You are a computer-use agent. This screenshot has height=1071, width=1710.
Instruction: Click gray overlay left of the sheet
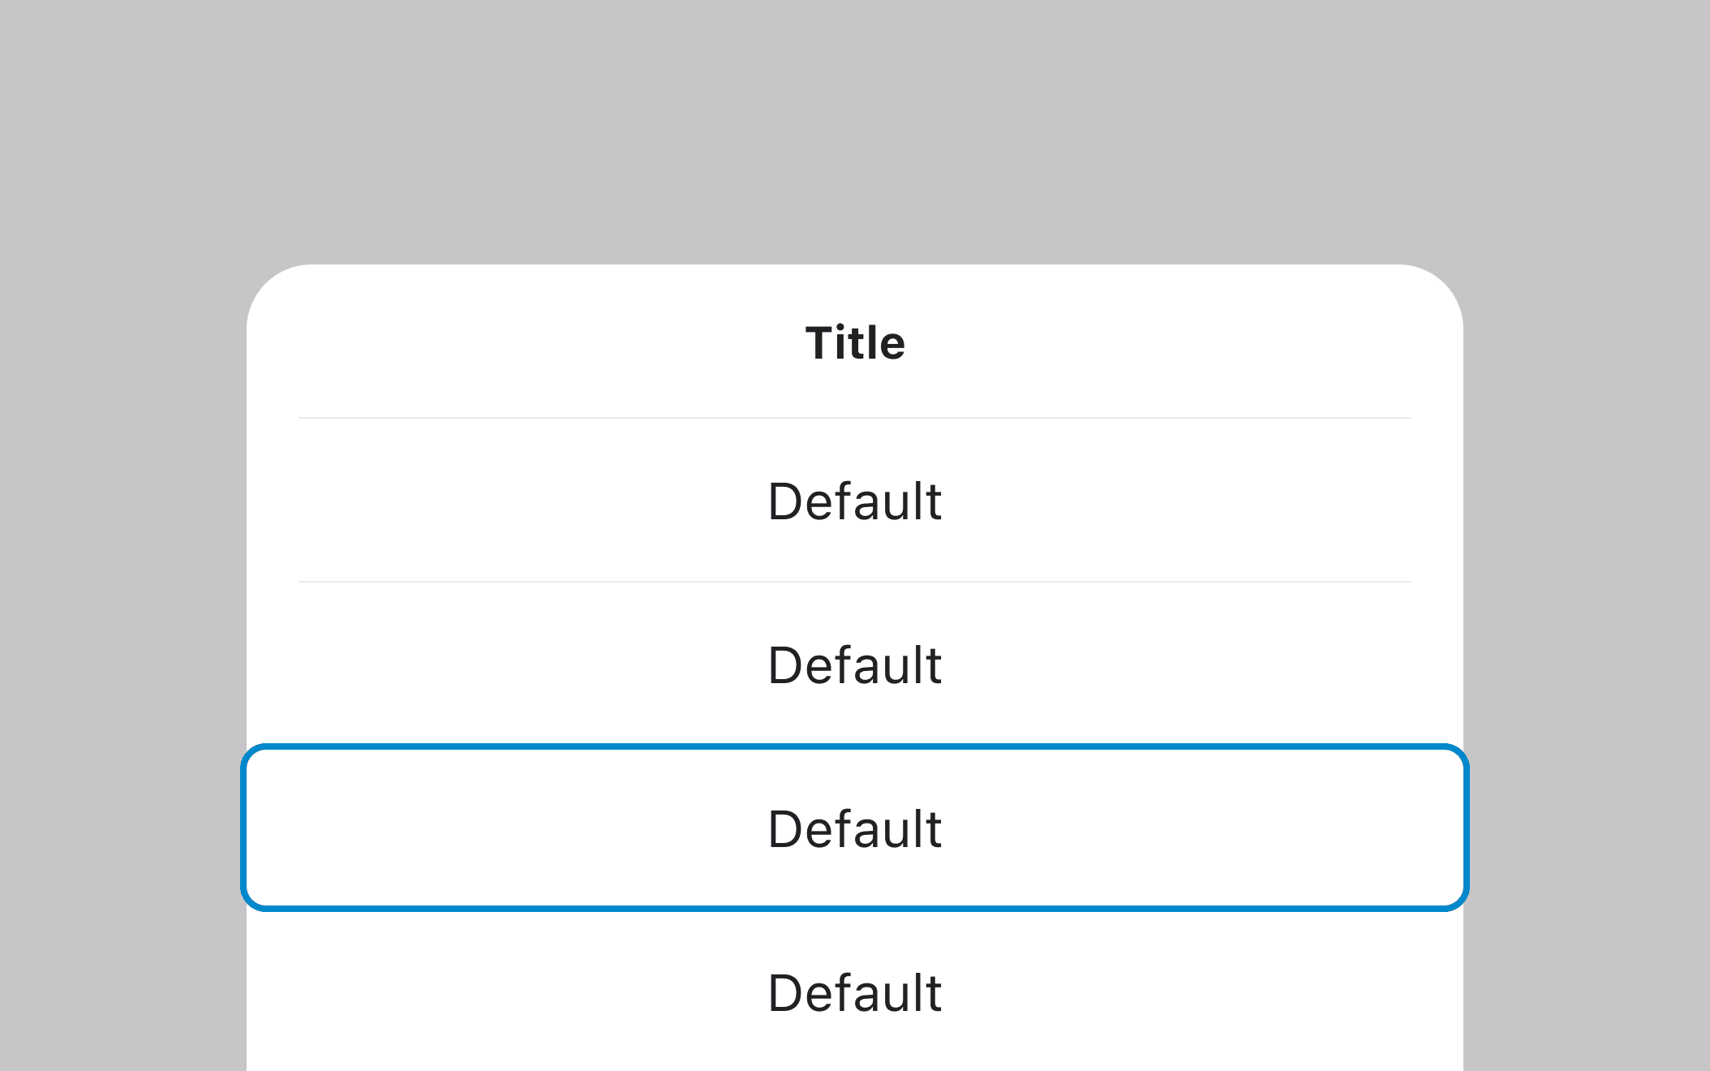point(122,649)
